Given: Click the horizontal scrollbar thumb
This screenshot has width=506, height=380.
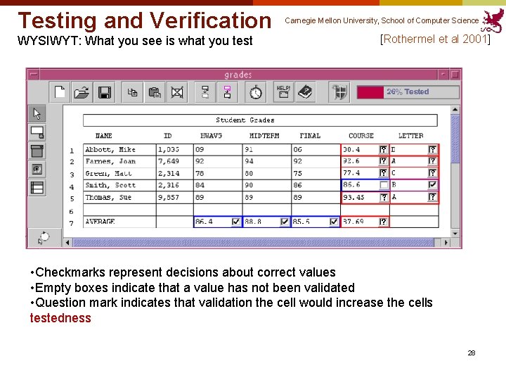Looking at the screenshot, I should click(254, 242).
